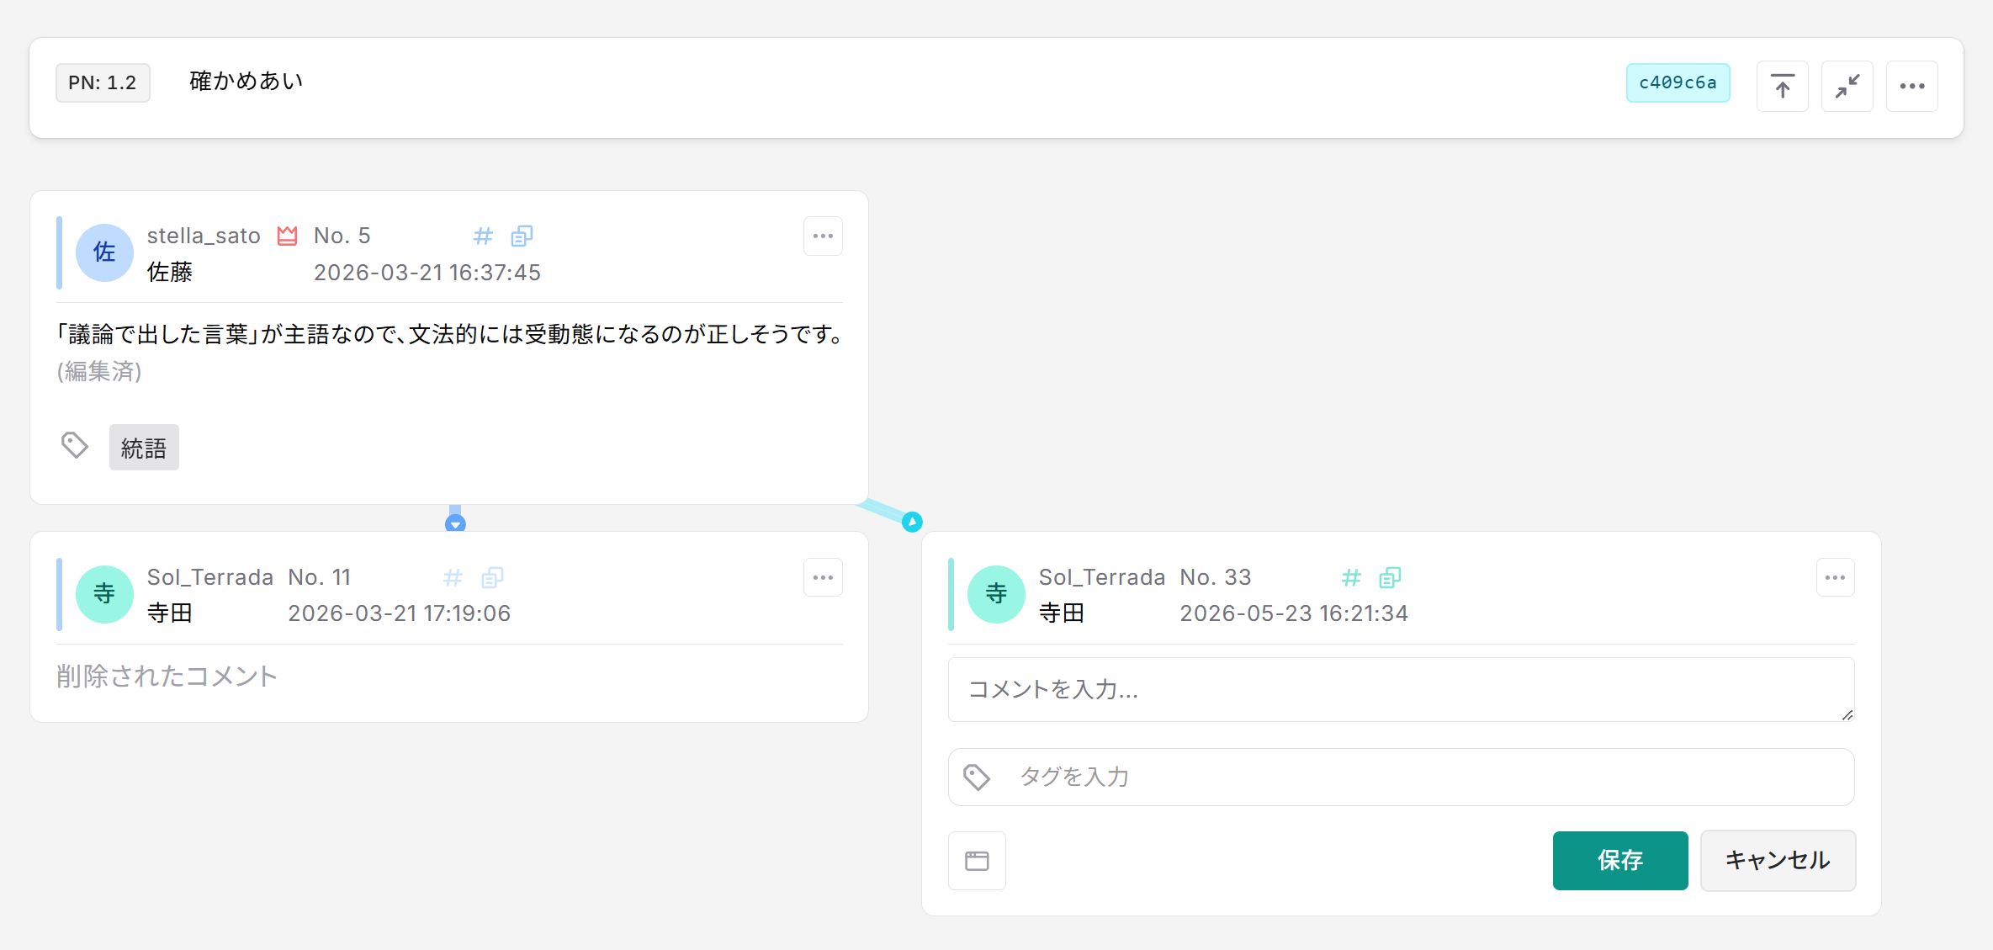Screen dimensions: 1993x950
Task: Copy the commit hash c409c6a badge
Action: pyautogui.click(x=1678, y=82)
